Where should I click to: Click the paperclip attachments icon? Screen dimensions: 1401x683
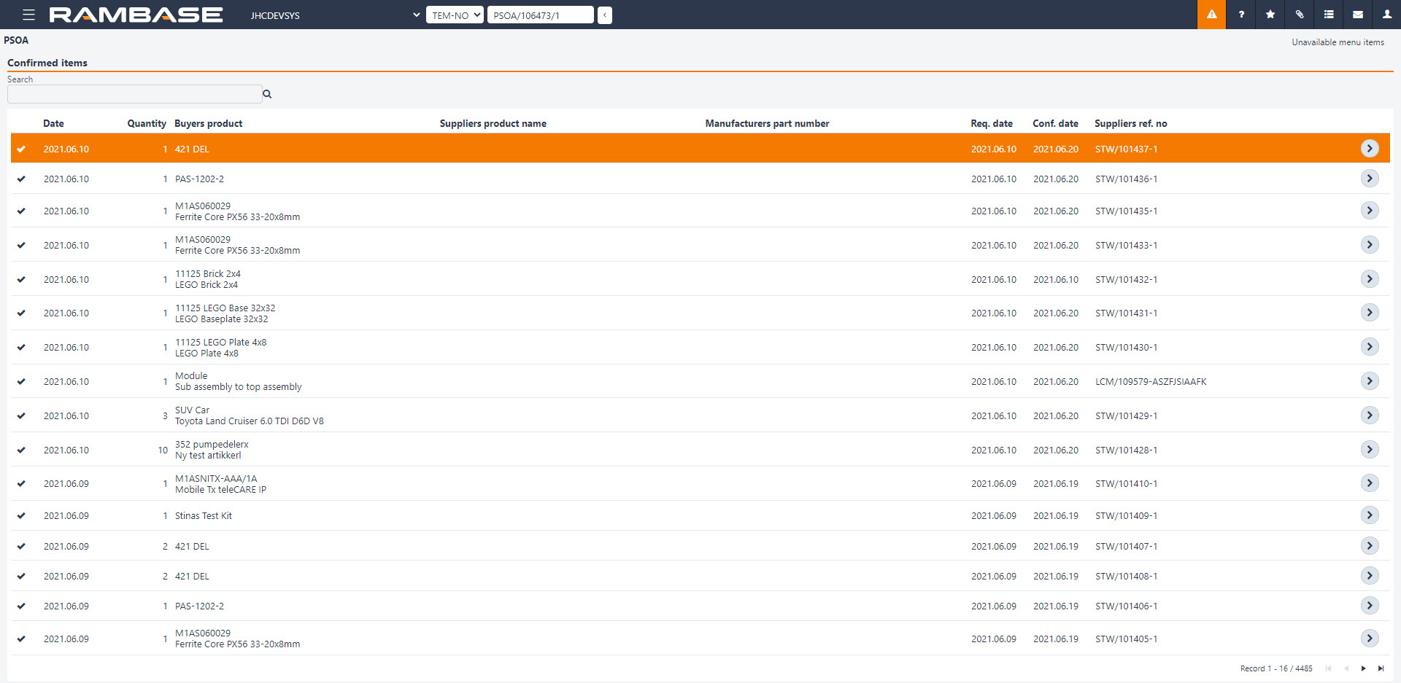pos(1300,15)
